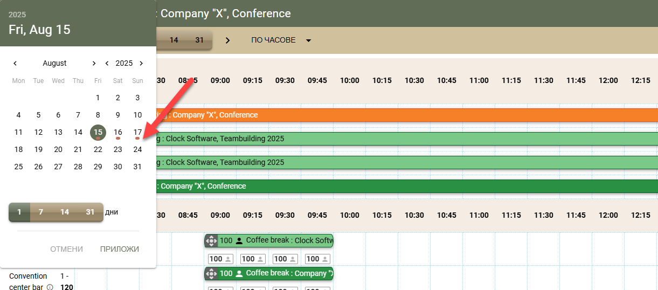This screenshot has height=290, width=658.
Task: Advance to next month after August
Action: (94, 63)
